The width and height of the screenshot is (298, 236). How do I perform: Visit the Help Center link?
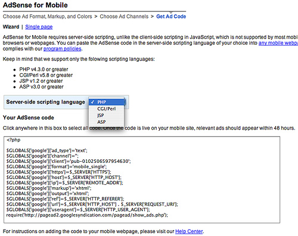pos(189,231)
